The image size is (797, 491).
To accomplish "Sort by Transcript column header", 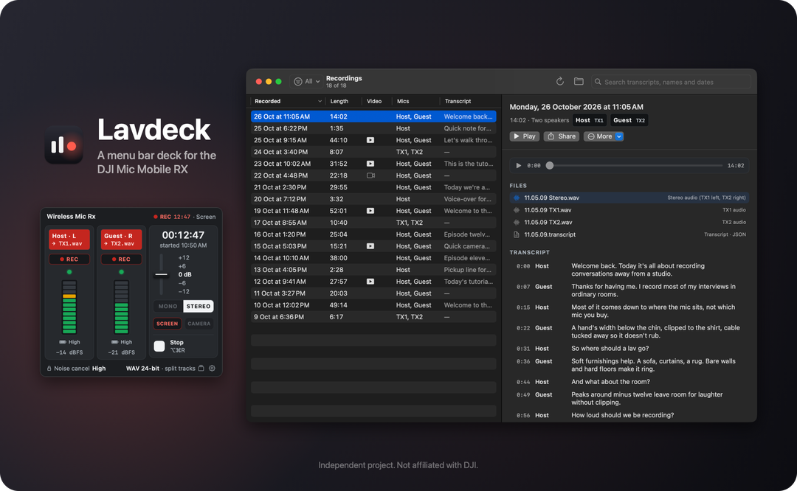I will point(458,101).
